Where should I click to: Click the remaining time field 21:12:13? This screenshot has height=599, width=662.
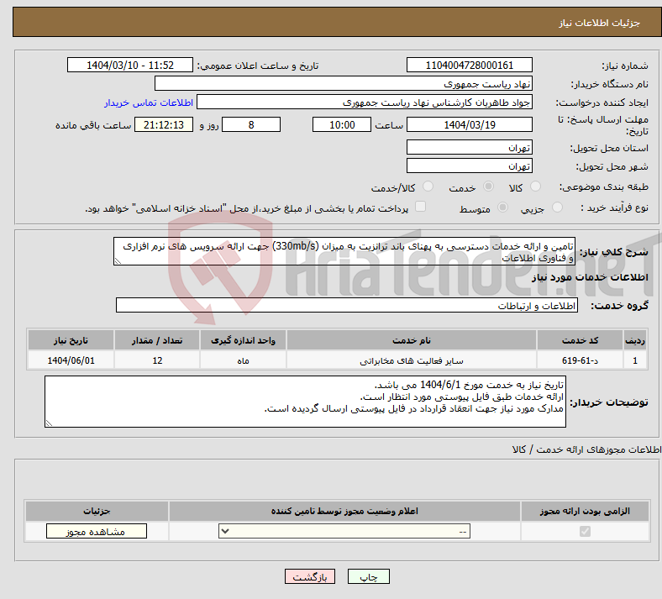[164, 124]
